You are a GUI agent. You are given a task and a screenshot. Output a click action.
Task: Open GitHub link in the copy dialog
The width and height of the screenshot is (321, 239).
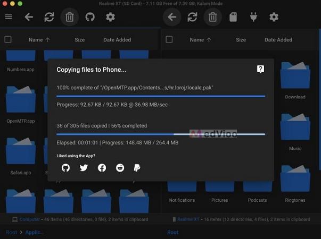tap(65, 168)
